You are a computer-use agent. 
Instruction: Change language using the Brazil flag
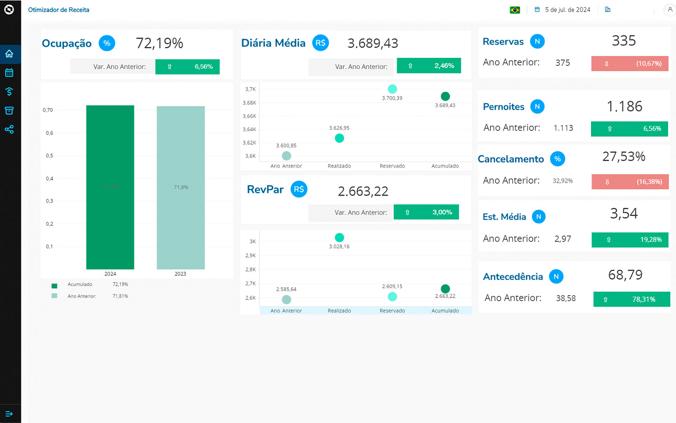(515, 10)
